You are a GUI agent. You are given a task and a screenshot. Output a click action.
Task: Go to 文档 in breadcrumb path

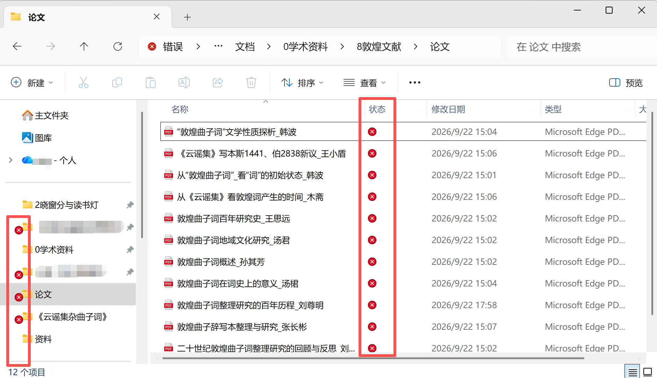[245, 46]
